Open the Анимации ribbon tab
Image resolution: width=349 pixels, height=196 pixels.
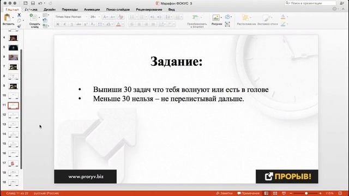tap(92, 10)
